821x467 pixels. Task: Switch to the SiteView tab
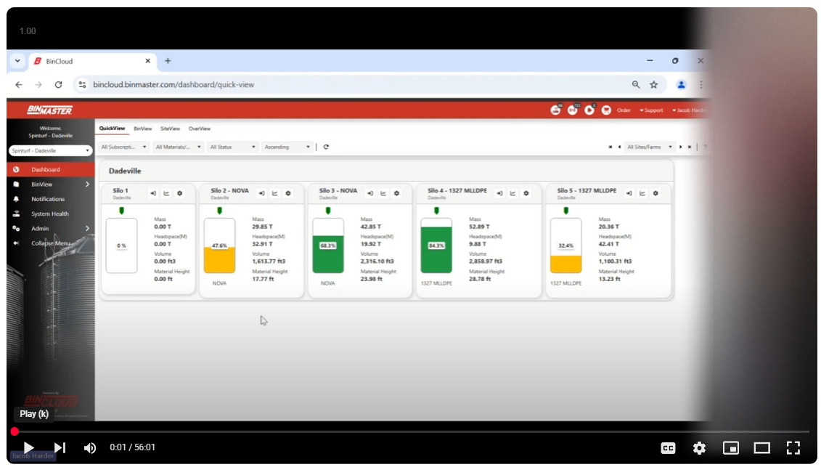click(x=170, y=129)
